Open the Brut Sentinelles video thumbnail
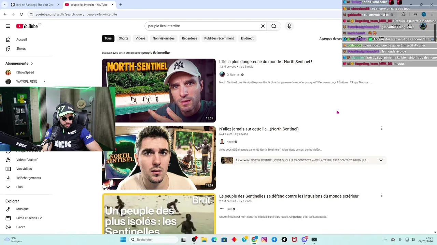This screenshot has height=245, width=437. (x=159, y=214)
